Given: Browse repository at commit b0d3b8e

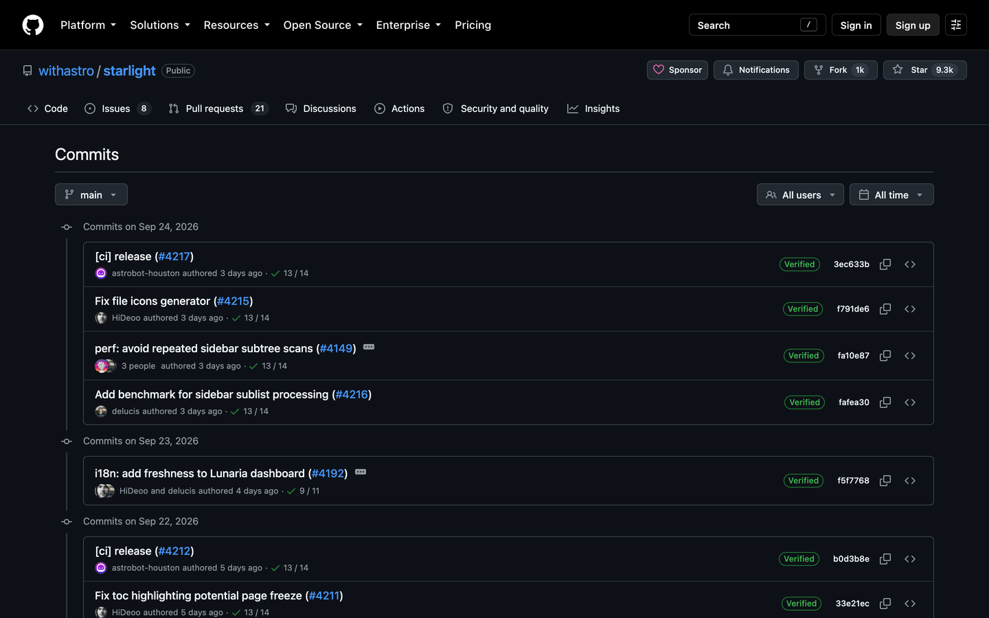Looking at the screenshot, I should tap(910, 559).
